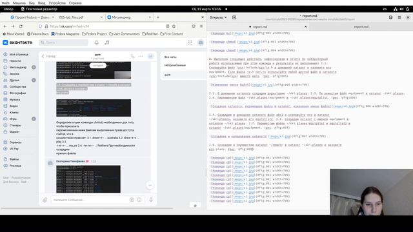The height and width of the screenshot is (232, 413).
Task: Click the VKontakte logo
Action: click(17, 43)
